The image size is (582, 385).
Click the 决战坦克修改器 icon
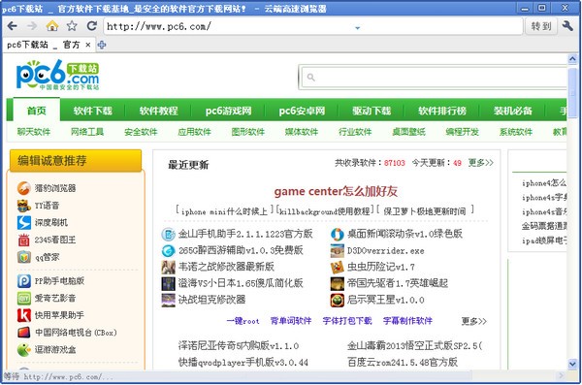(168, 300)
